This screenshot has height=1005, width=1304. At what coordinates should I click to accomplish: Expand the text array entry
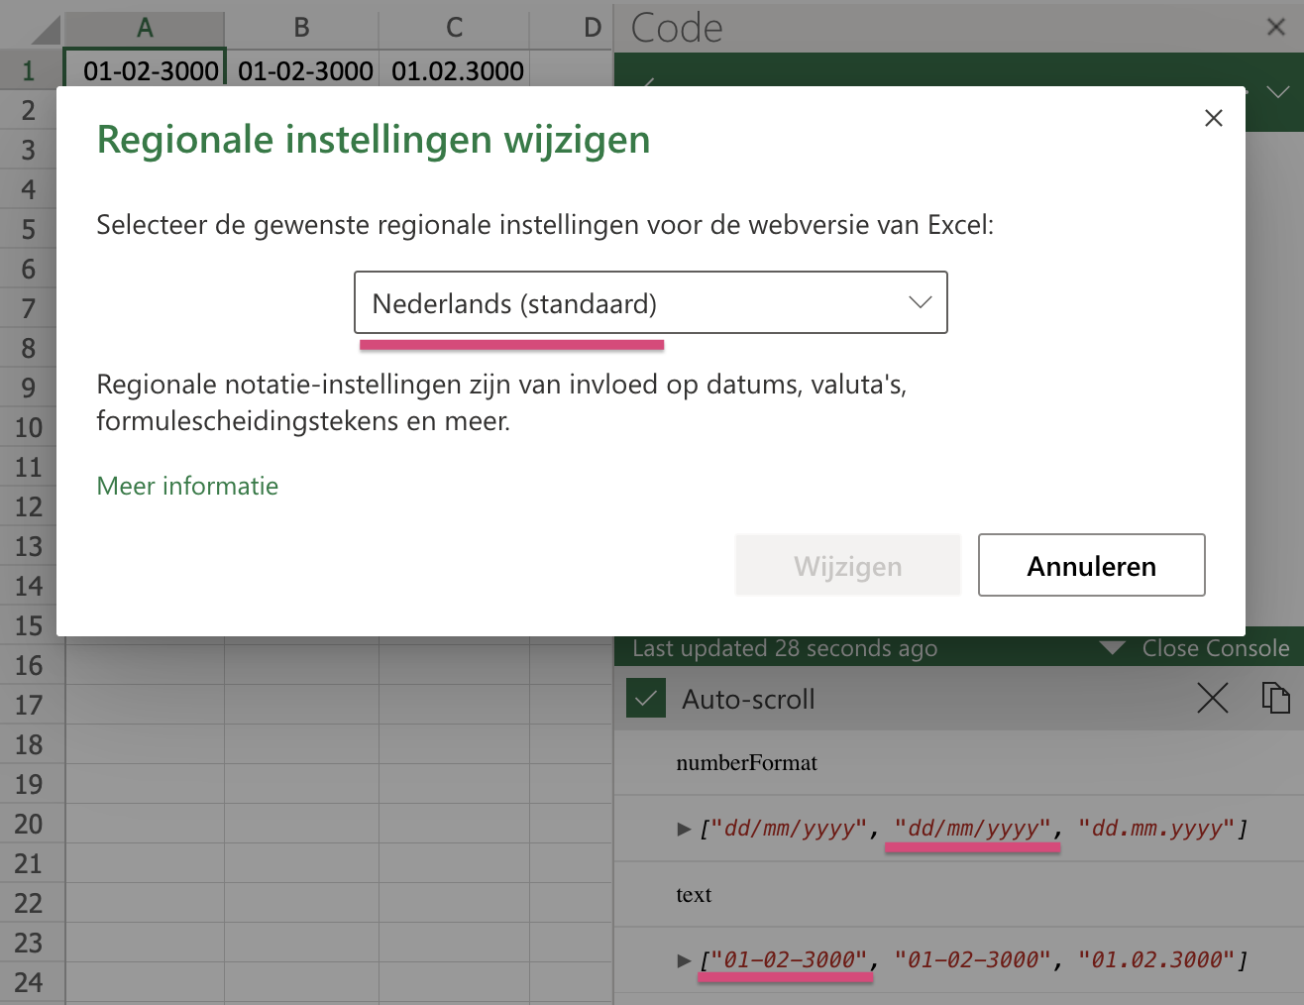click(682, 959)
